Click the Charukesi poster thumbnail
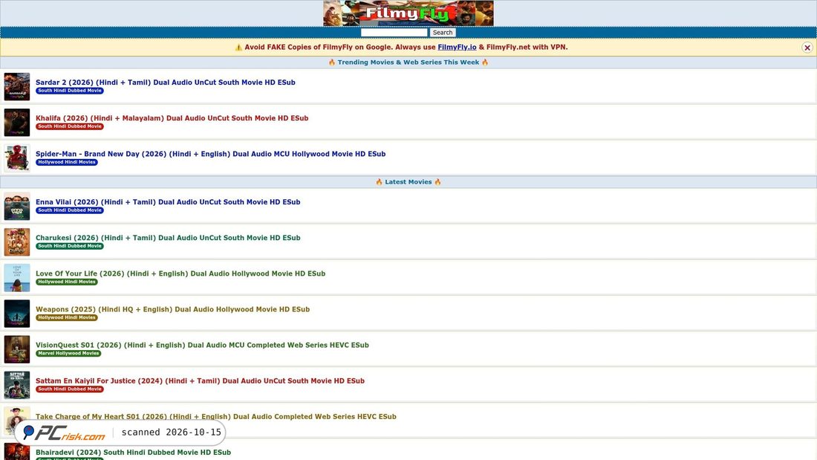The width and height of the screenshot is (817, 460). (x=17, y=242)
